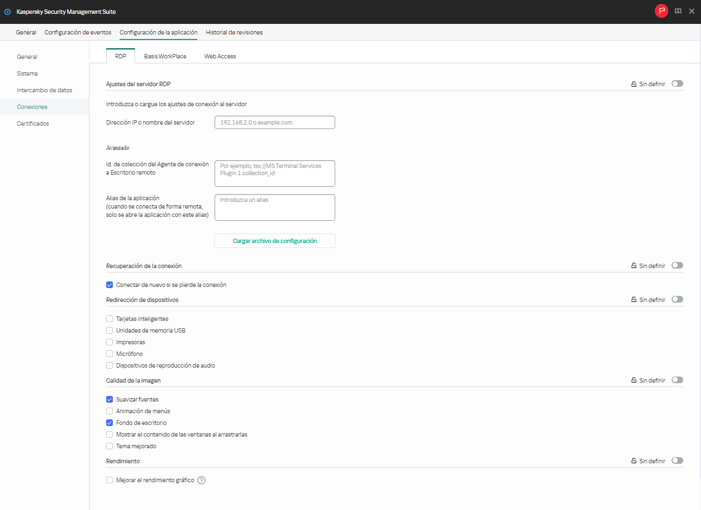The height and width of the screenshot is (510, 701).
Task: Enable "Unidades de memoria USB" redirection
Action: tap(110, 330)
